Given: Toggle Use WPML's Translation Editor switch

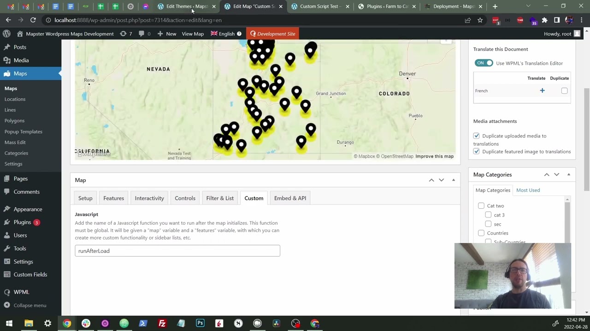Looking at the screenshot, I should tap(484, 63).
